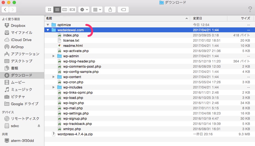Image resolution: width=255 pixels, height=146 pixels.
Task: Expand the wp-content folder
Action: (53, 77)
